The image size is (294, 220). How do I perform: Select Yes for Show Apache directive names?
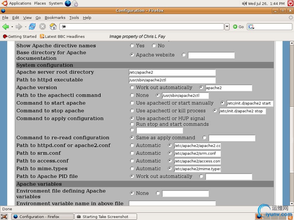[x=132, y=46]
